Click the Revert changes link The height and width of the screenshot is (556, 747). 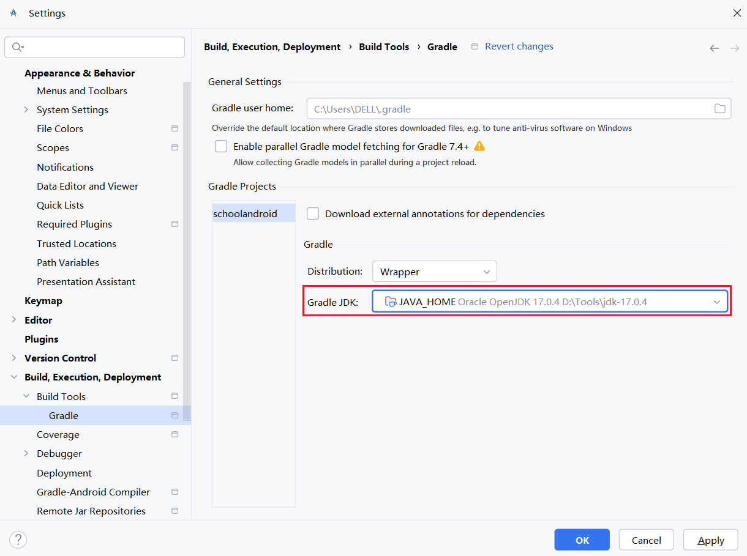(x=519, y=46)
